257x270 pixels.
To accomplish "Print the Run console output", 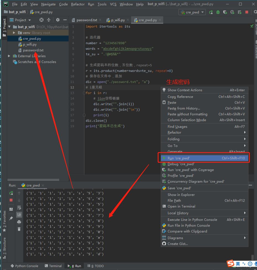I will 19,222.
